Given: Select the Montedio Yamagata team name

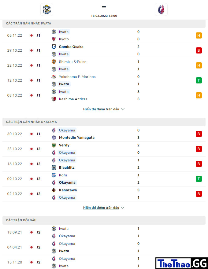Looking at the screenshot, I should point(77,138).
